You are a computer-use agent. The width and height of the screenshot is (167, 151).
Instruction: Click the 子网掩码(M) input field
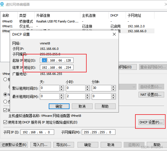99,132
